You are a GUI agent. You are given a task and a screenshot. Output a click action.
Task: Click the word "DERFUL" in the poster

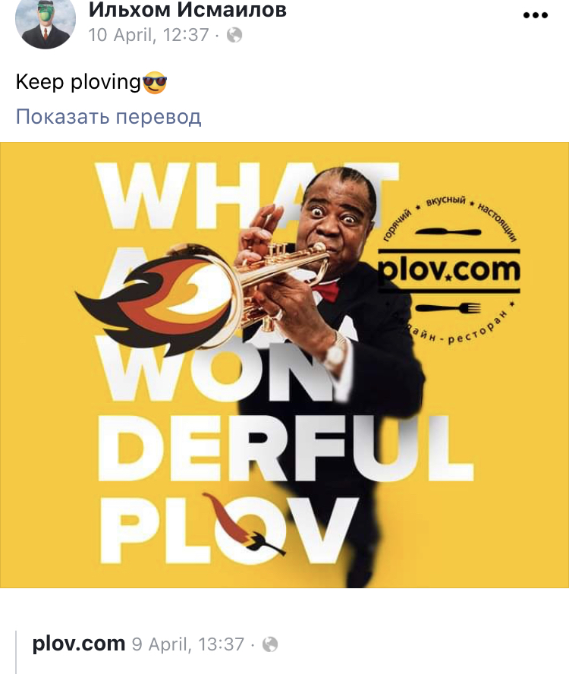point(286,449)
